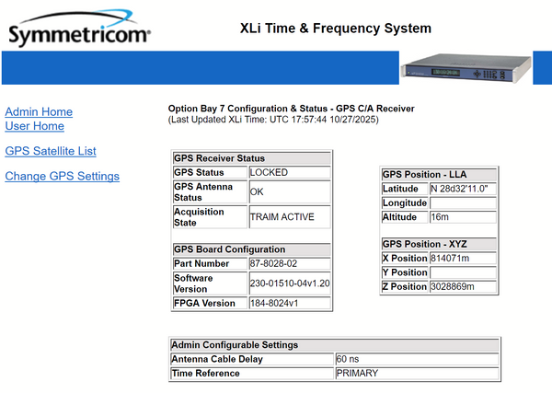Select the Z Position 3028869m field
This screenshot has height=393, width=552.
pos(463,286)
